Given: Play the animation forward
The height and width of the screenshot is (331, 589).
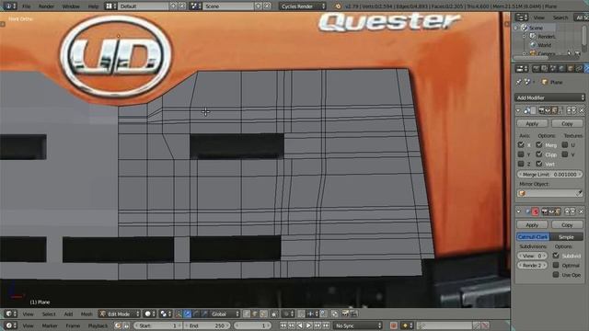Looking at the screenshot, I should pyautogui.click(x=309, y=325).
